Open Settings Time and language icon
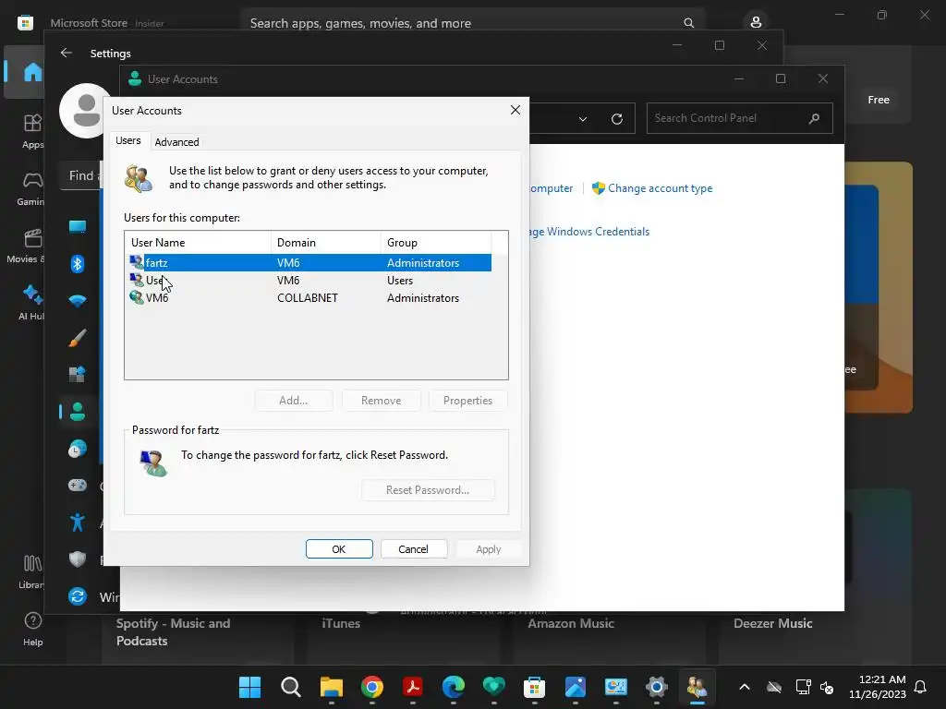Image resolution: width=946 pixels, height=709 pixels. pos(78,449)
